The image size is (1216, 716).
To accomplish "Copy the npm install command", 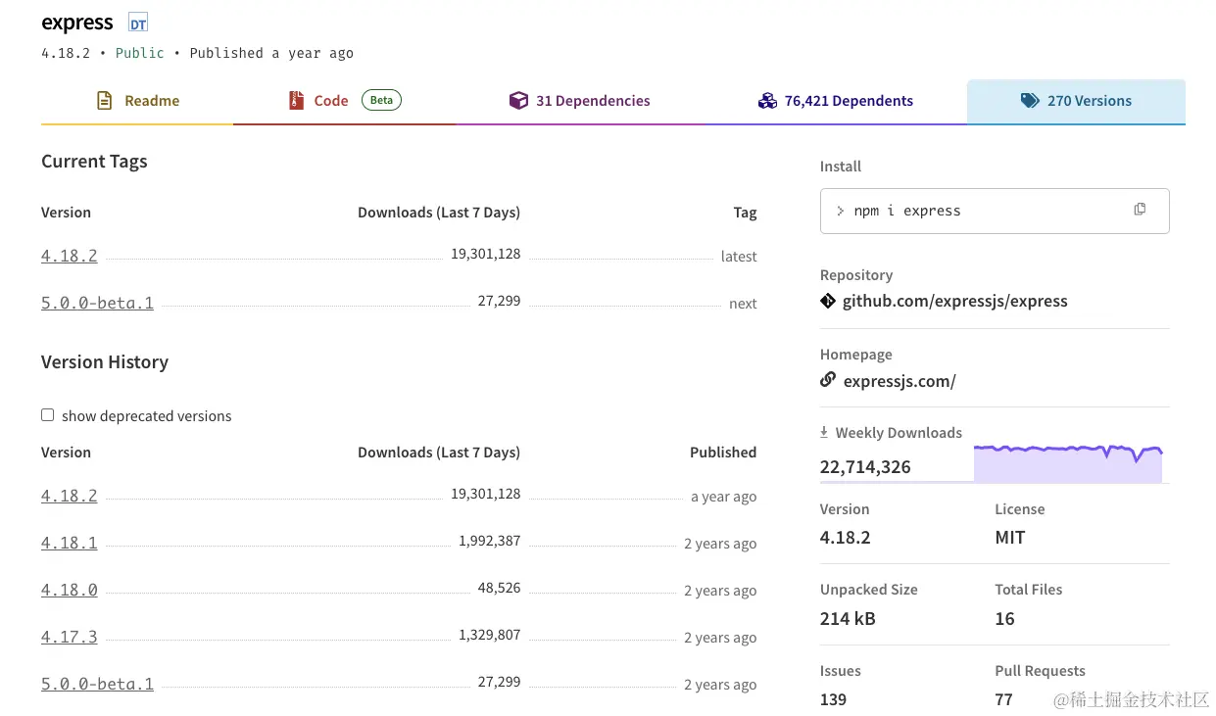I will tap(1140, 210).
